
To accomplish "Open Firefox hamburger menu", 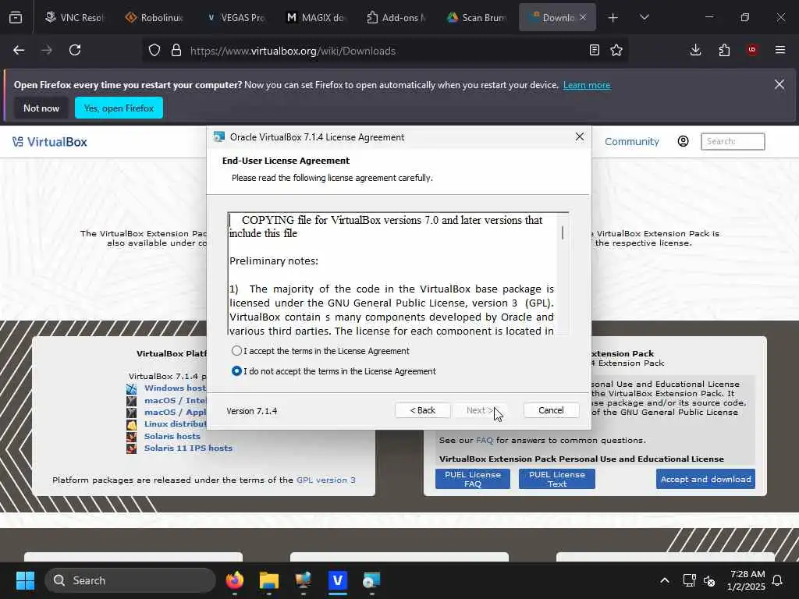I will pos(780,50).
